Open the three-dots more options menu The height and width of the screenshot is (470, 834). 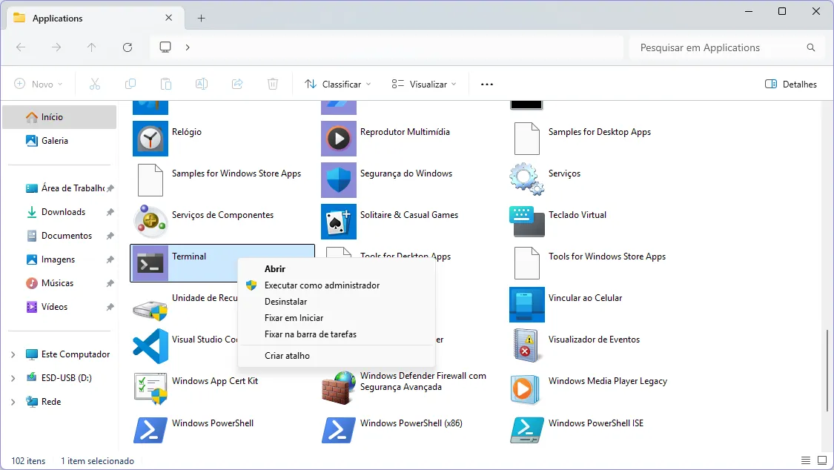[x=486, y=84]
